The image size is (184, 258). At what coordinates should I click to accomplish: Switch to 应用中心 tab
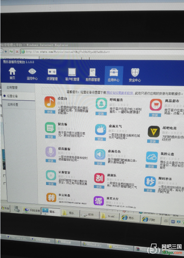(x=114, y=75)
